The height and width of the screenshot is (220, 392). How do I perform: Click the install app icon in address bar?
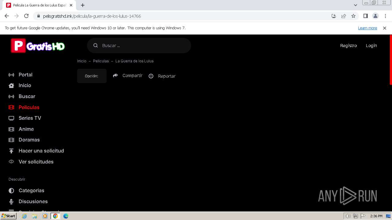coord(334,16)
